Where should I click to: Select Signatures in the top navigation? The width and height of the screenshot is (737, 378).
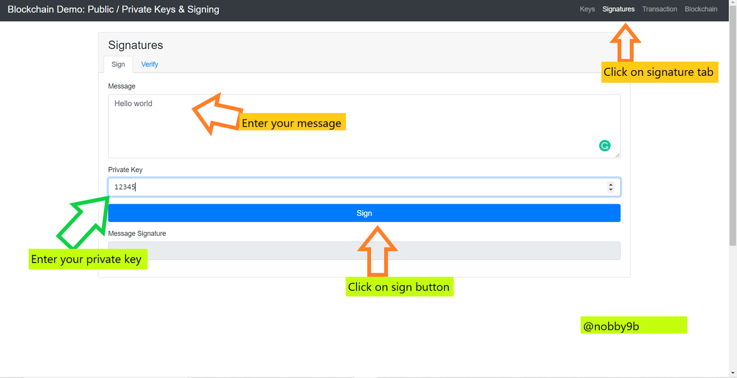[618, 9]
